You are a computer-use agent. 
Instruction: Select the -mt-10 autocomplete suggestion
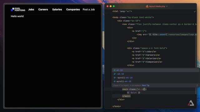(156, 74)
